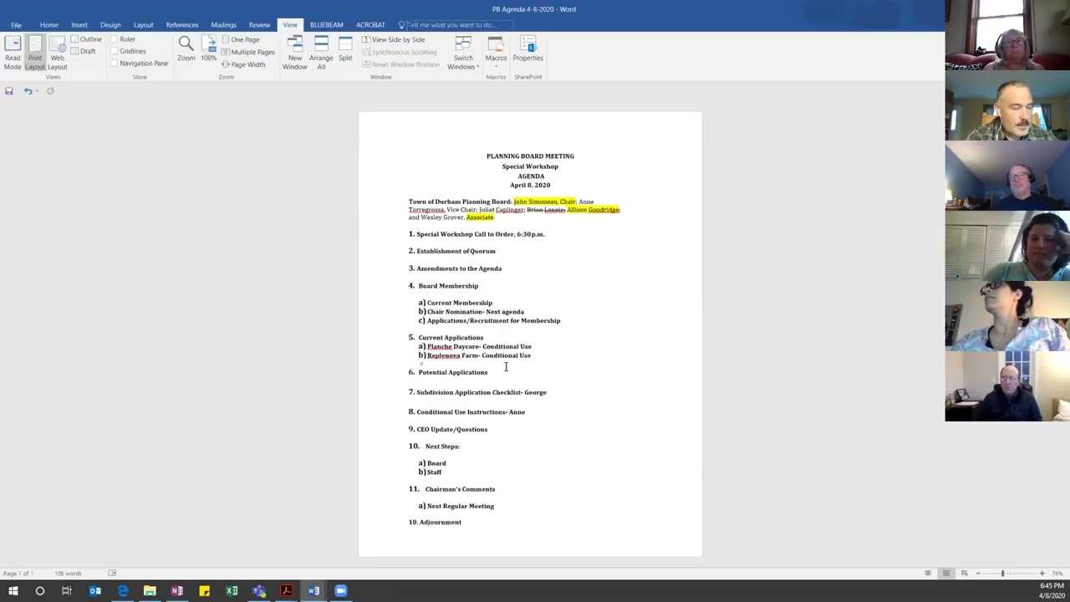Select Web Layout in status bar
This screenshot has height=602, width=1070.
click(964, 574)
